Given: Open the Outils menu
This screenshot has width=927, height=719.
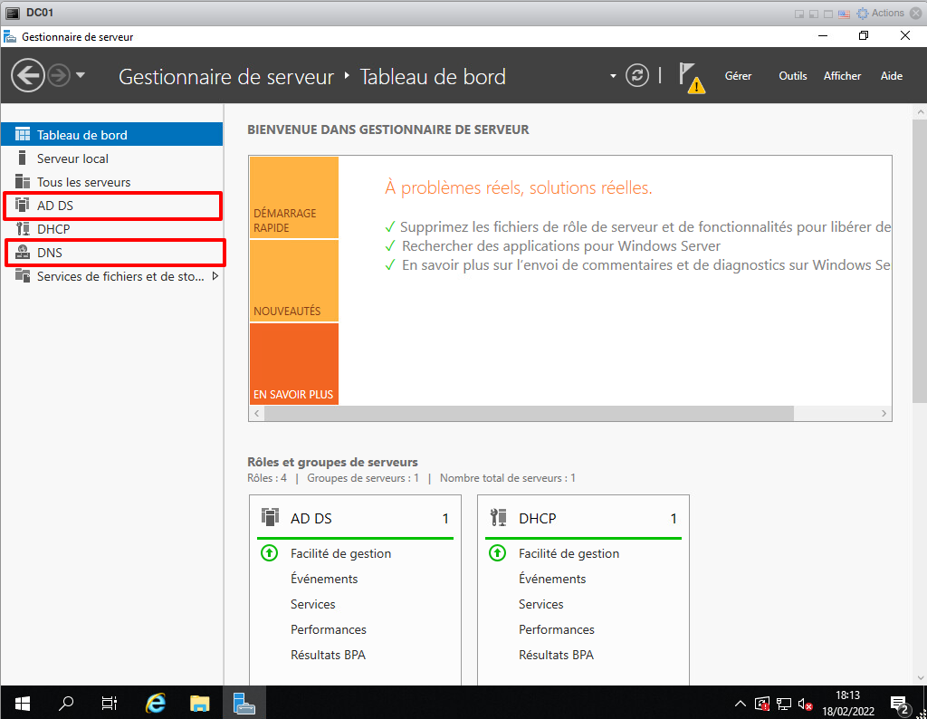Looking at the screenshot, I should pos(792,76).
